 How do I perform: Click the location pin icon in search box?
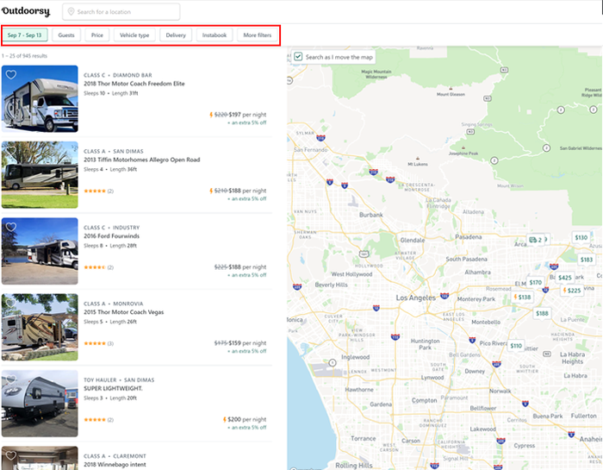(x=71, y=11)
